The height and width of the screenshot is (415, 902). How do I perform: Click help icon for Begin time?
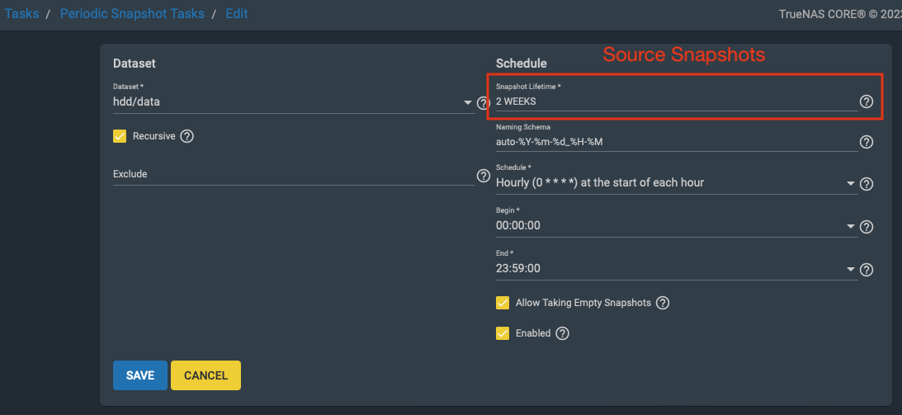click(866, 227)
